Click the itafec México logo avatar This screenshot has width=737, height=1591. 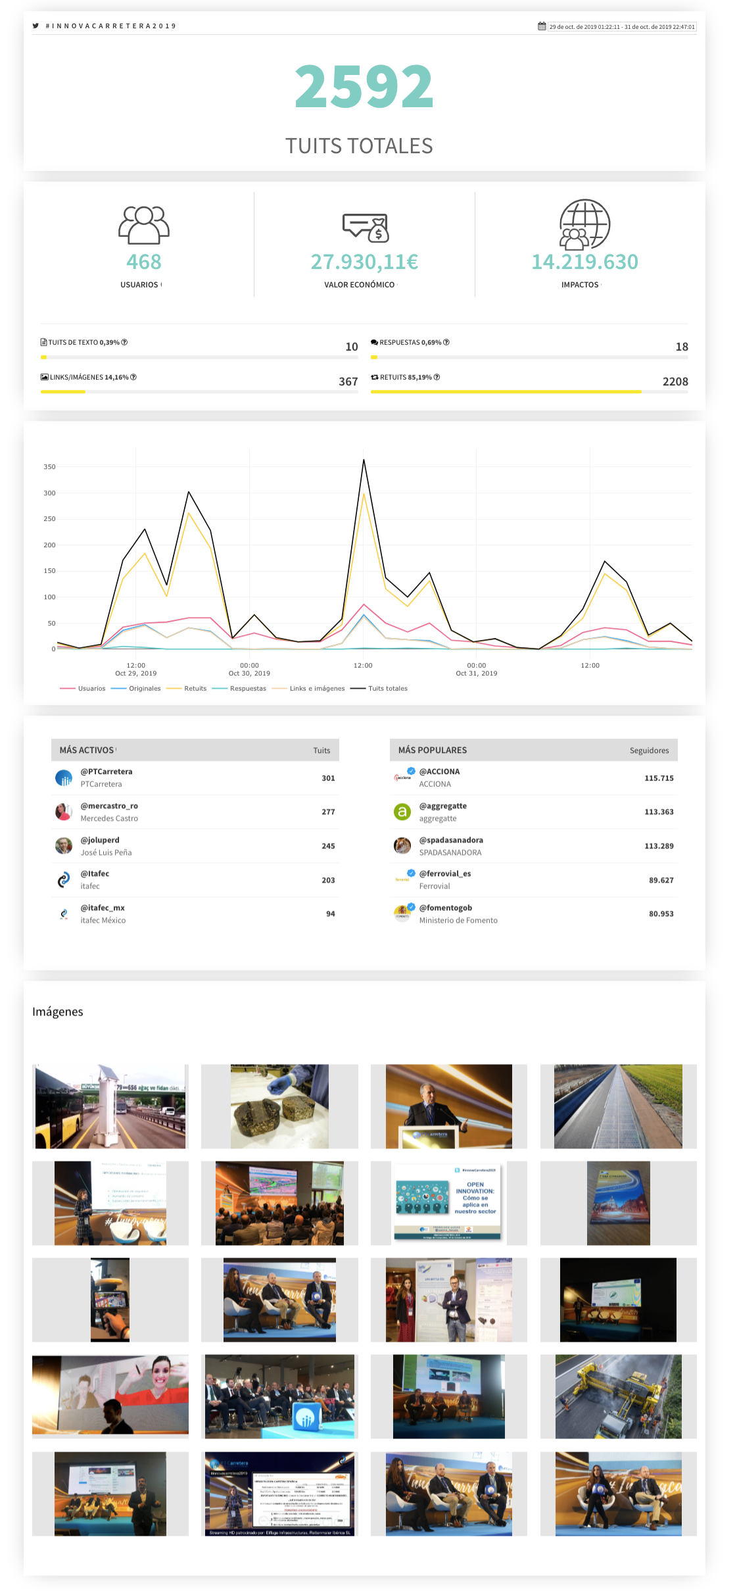tap(64, 914)
